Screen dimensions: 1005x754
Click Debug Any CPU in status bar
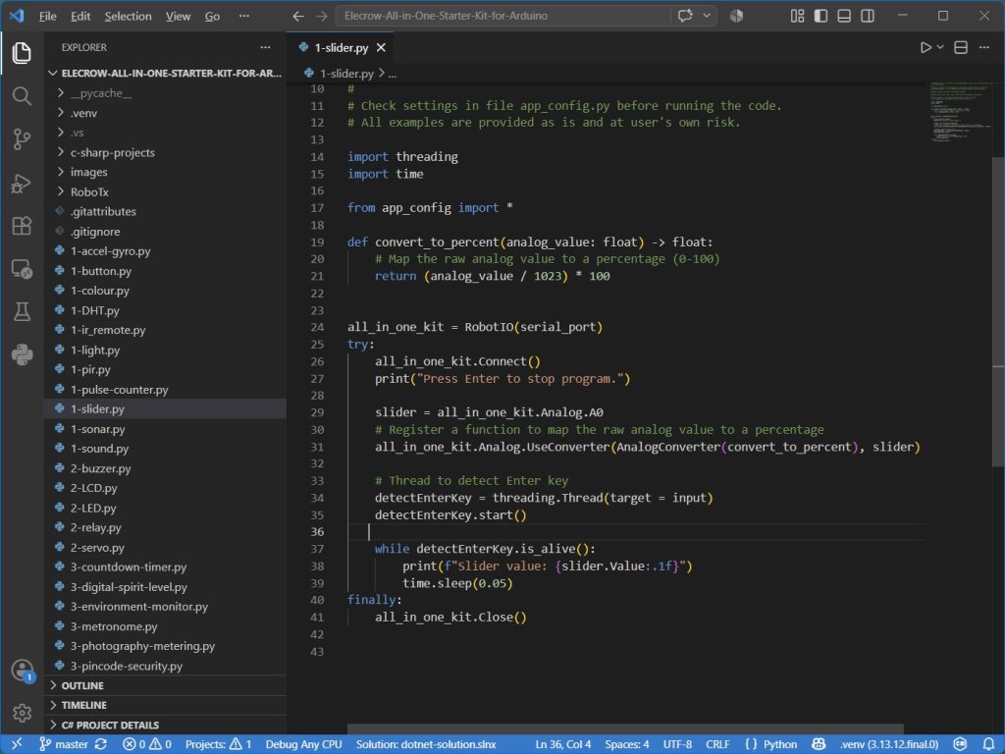pyautogui.click(x=304, y=744)
